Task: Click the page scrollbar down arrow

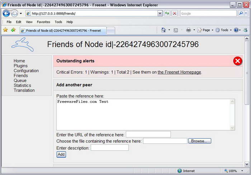Action: 247,164
